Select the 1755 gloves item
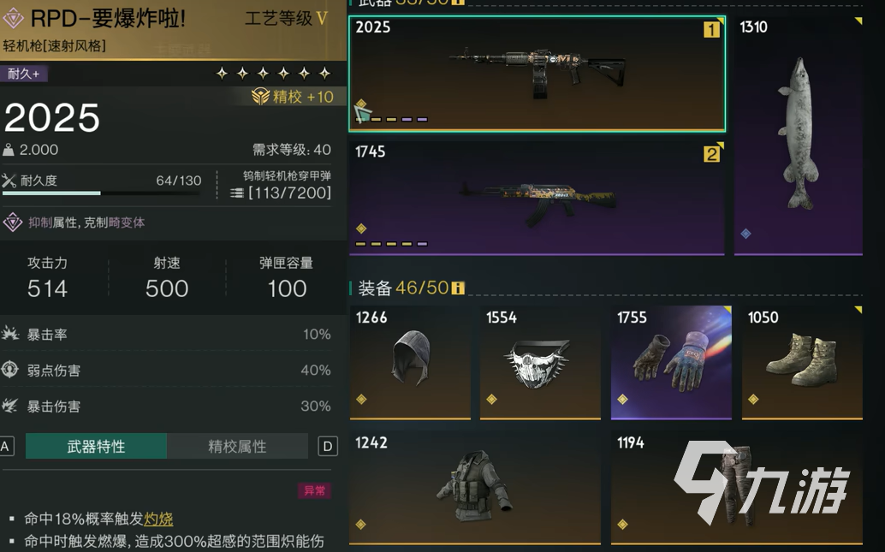Viewport: 885px width, 552px height. click(671, 363)
